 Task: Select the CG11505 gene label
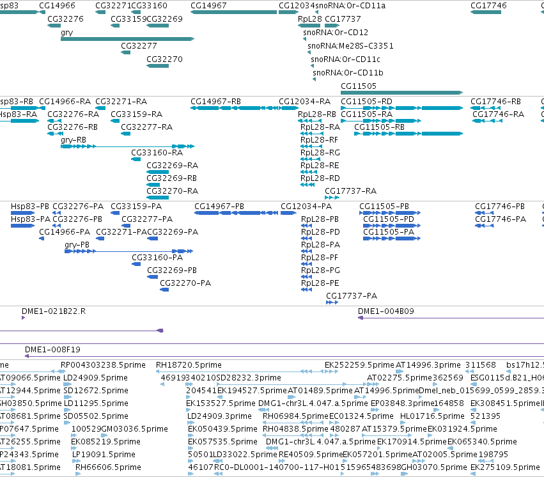click(x=359, y=86)
